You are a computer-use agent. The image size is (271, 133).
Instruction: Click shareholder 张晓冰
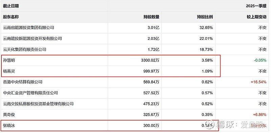click(x=9, y=126)
